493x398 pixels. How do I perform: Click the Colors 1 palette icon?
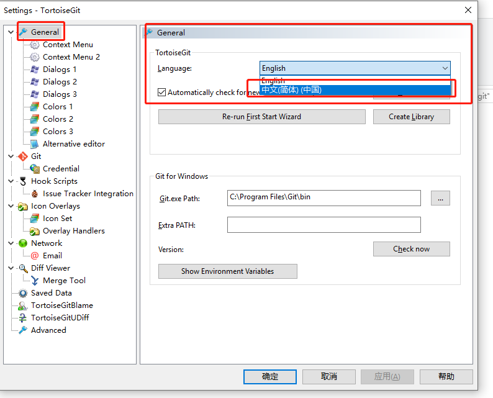(35, 107)
